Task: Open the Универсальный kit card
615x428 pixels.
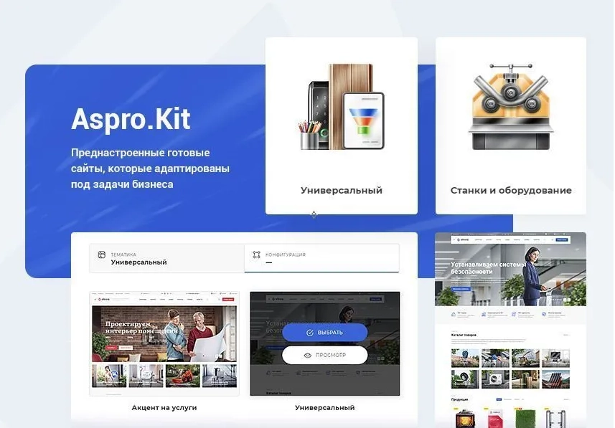Action: tap(342, 125)
